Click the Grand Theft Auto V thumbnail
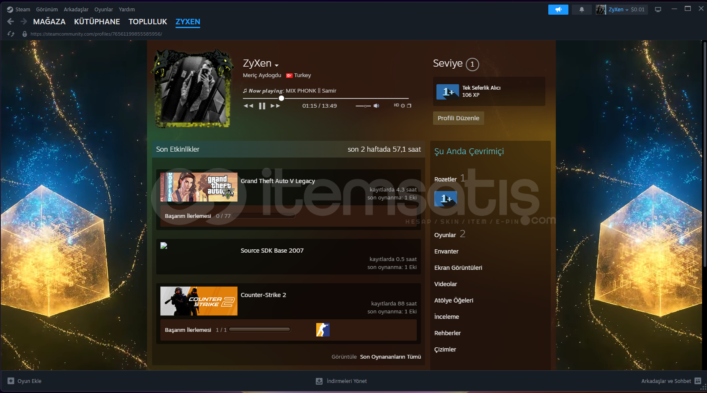The width and height of the screenshot is (707, 393). tap(199, 187)
